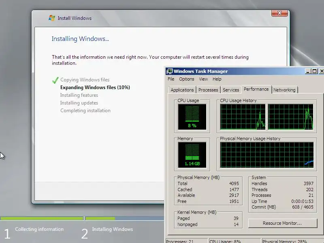
Task: Switch to the Processes tab
Action: 208,90
